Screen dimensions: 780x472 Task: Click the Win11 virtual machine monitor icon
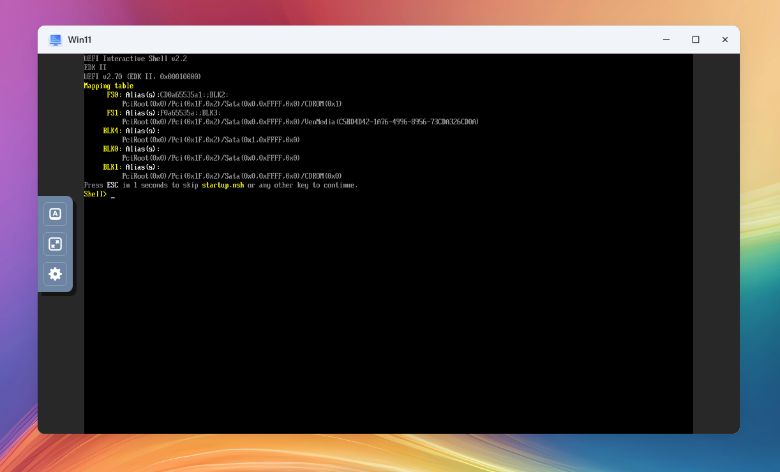pos(56,40)
